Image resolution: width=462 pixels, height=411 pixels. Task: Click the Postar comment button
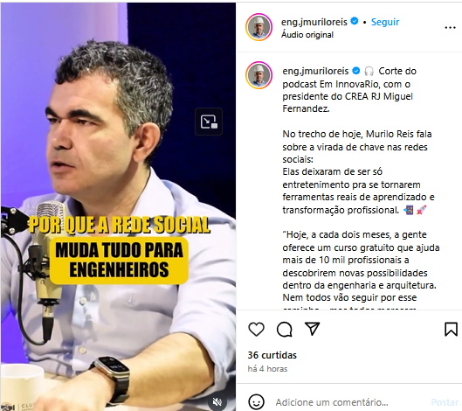coord(445,402)
